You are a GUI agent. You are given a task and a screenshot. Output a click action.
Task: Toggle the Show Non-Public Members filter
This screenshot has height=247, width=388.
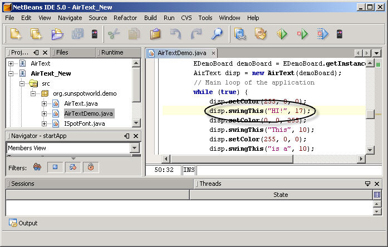coord(91,167)
